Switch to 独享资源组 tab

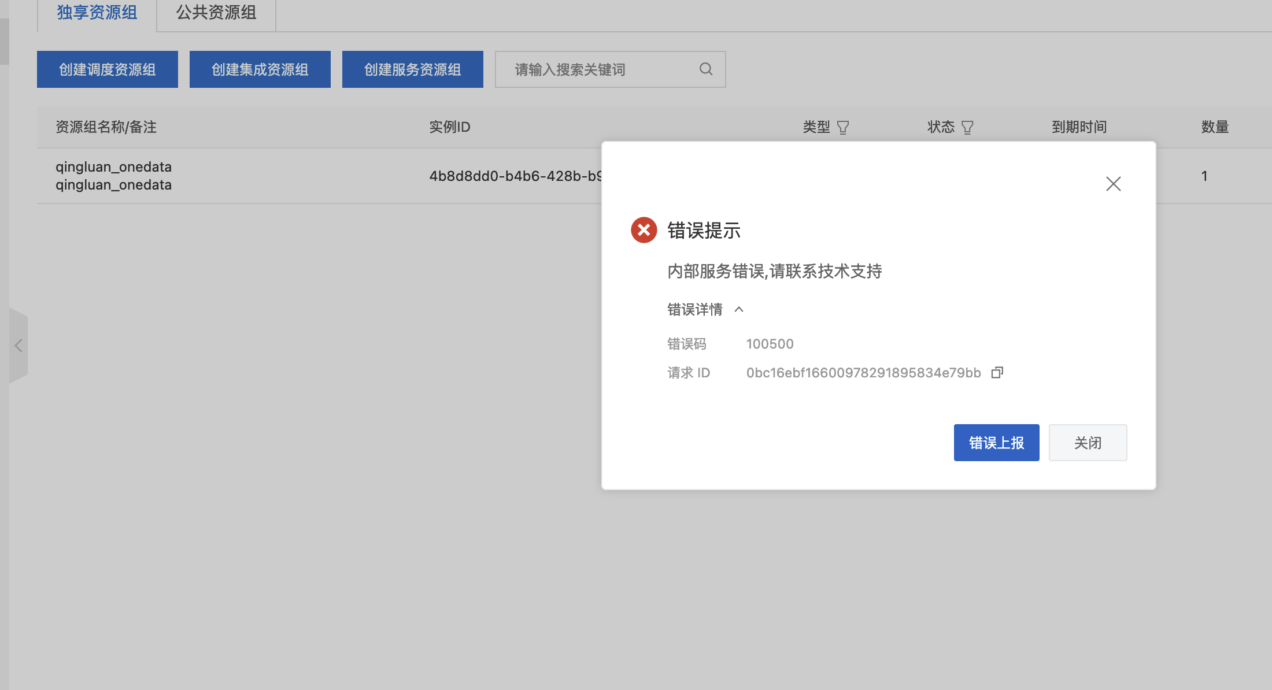tap(97, 13)
